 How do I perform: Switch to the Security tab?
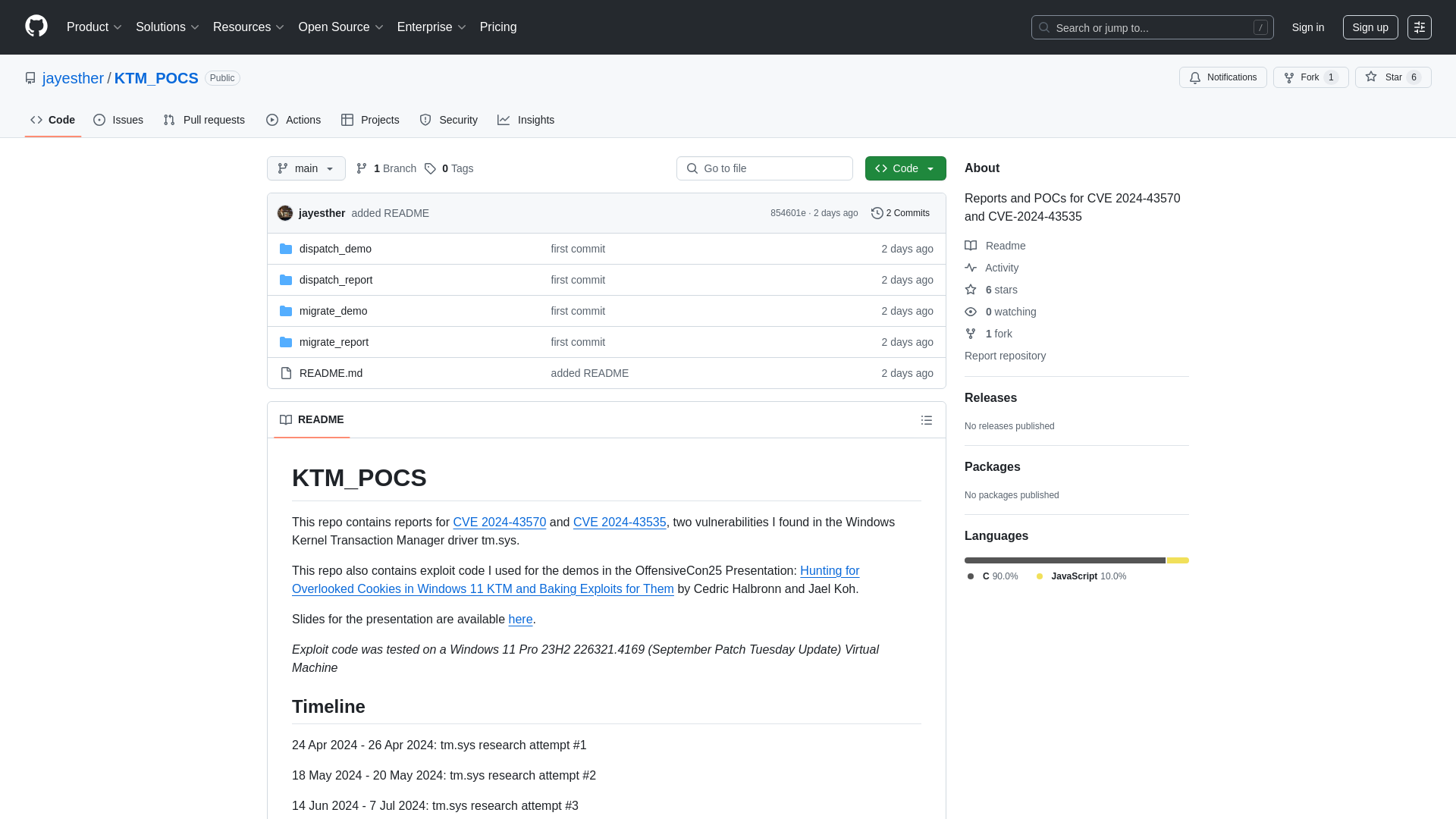pos(448,120)
